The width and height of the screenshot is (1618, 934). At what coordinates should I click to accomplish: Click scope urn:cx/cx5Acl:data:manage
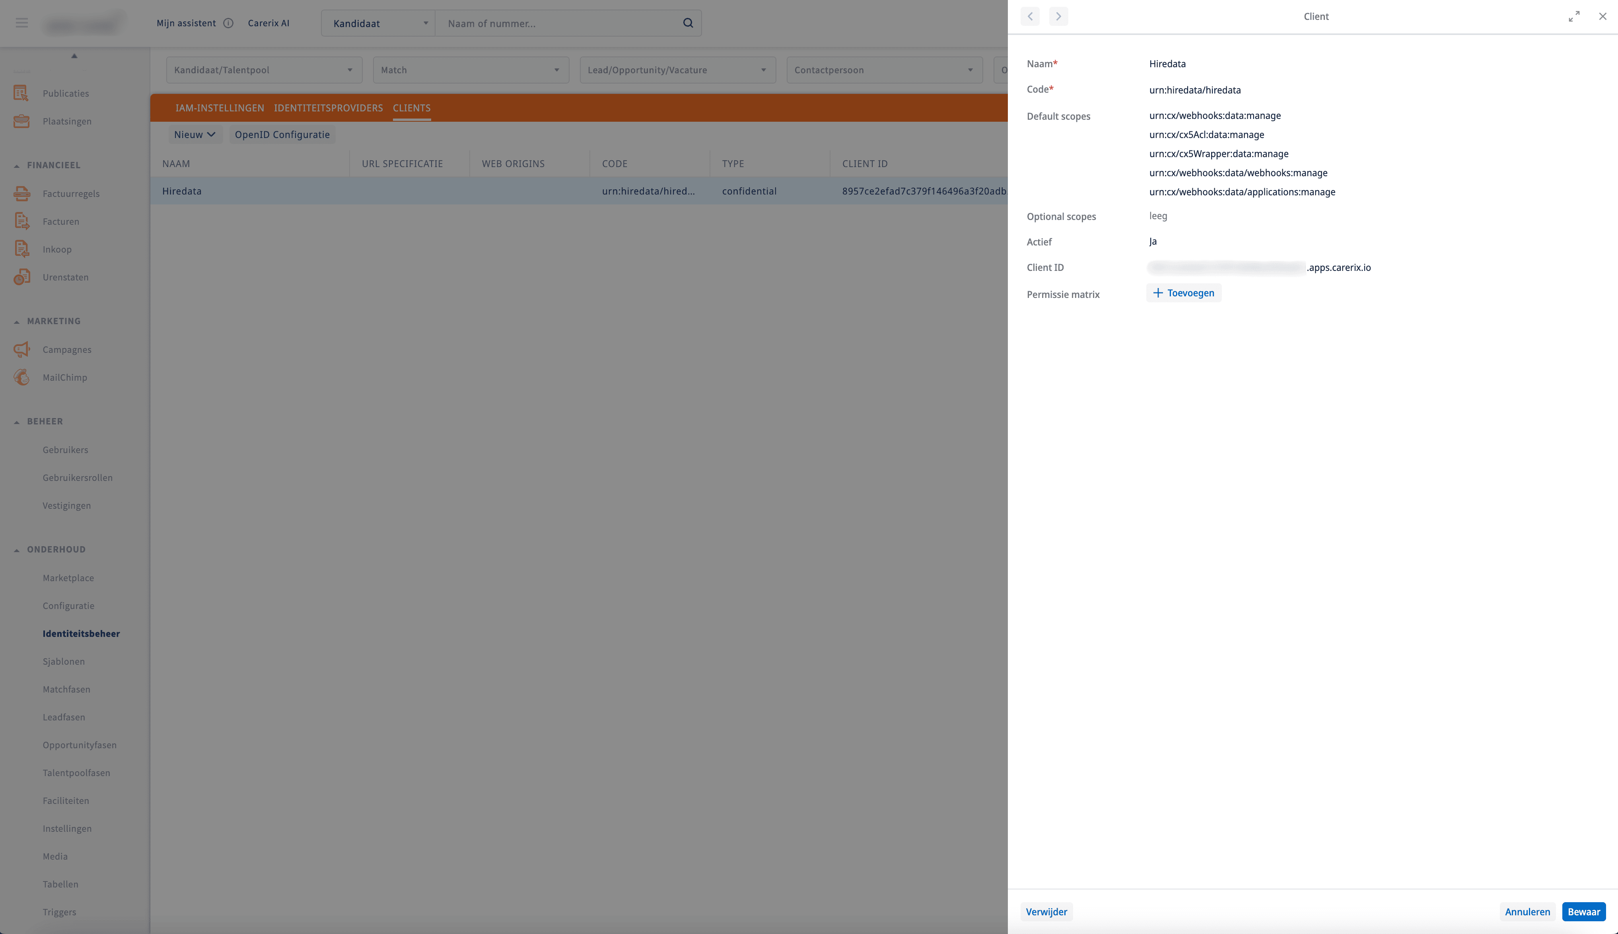click(x=1206, y=135)
